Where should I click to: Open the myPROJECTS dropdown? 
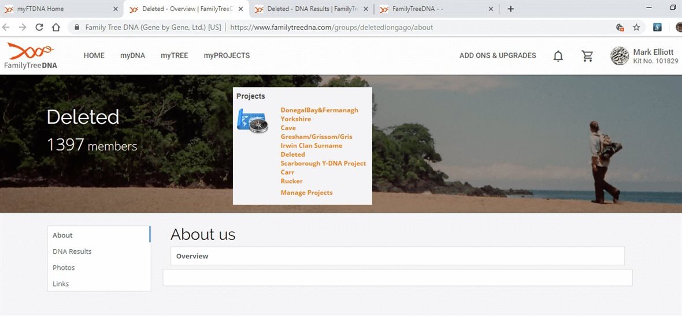pyautogui.click(x=227, y=56)
